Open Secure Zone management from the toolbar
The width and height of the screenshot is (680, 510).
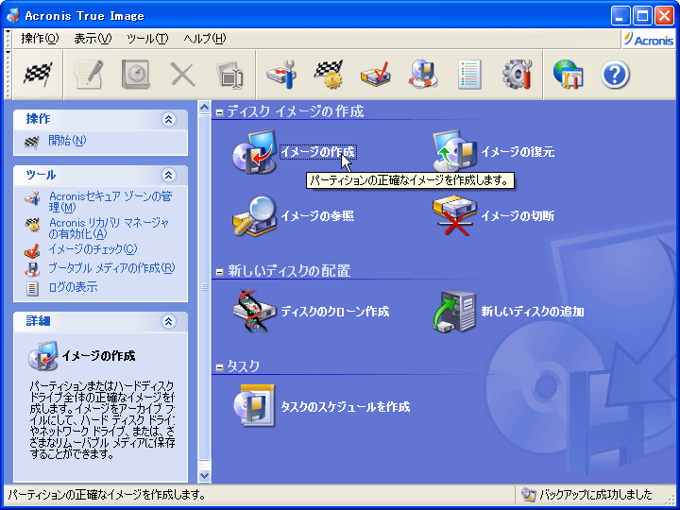[281, 75]
